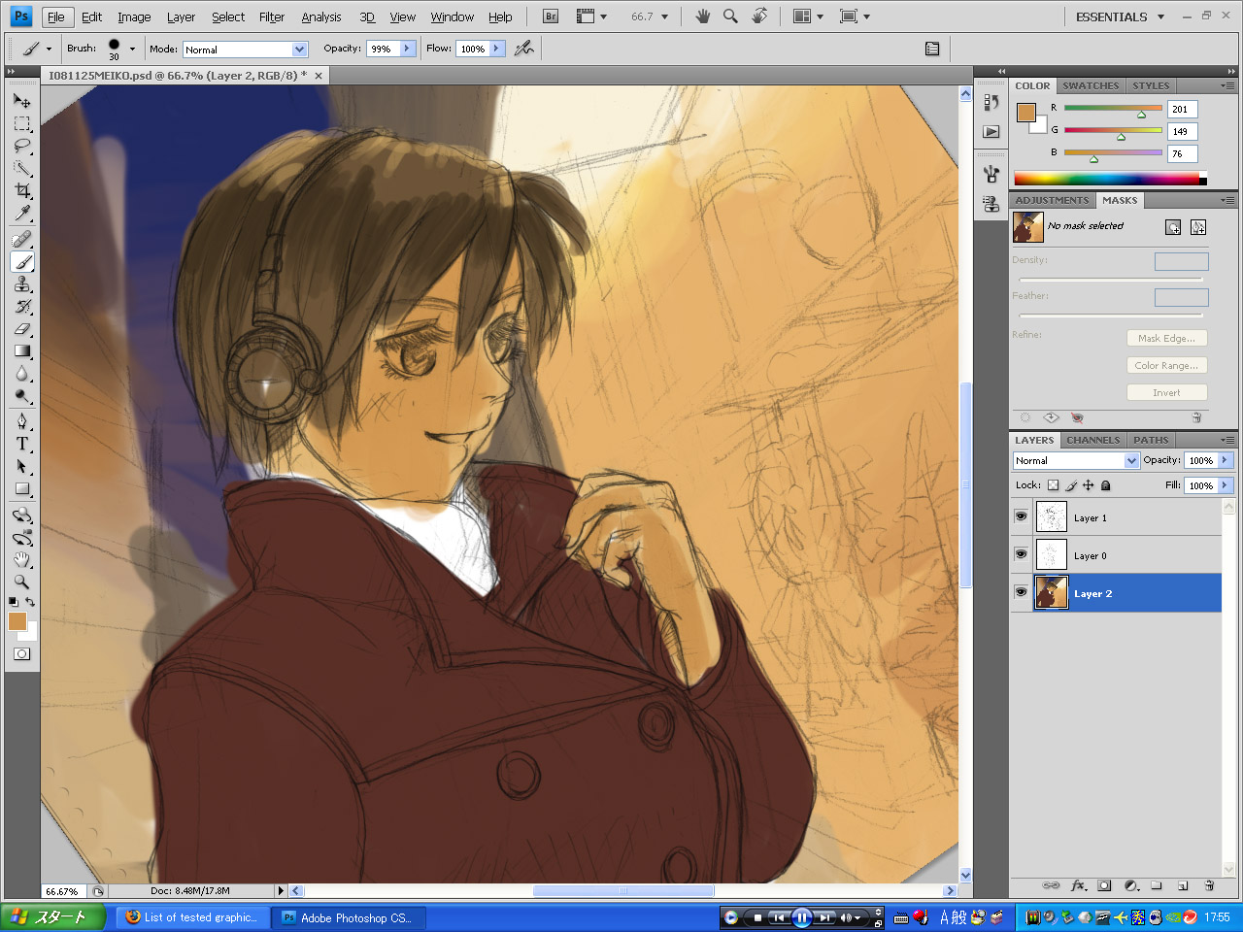
Task: Toggle lock image pixels
Action: (x=1071, y=485)
